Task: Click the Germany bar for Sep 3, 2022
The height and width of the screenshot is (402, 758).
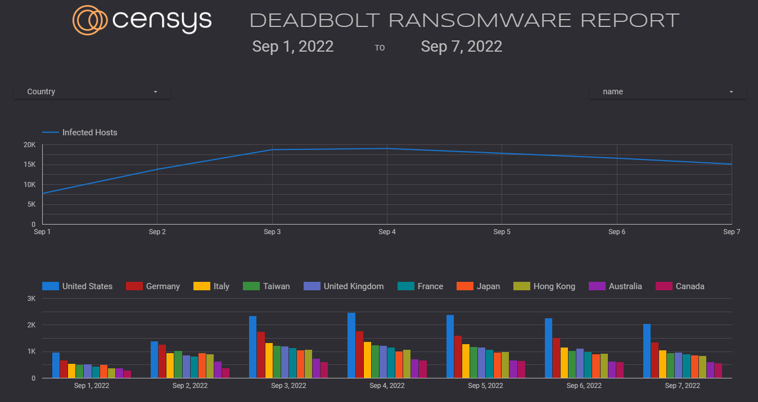Action: [x=261, y=355]
